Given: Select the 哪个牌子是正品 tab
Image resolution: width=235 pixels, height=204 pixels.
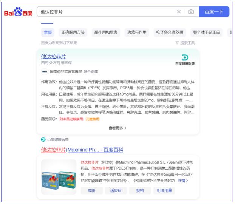Looking at the screenshot, I should 206,32.
